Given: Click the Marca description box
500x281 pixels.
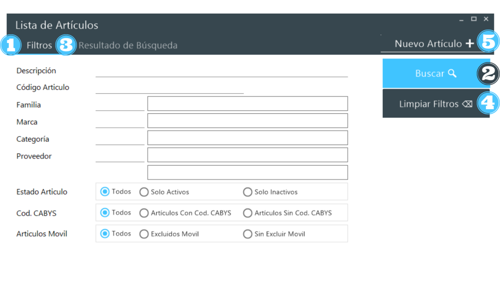Looking at the screenshot, I should [x=248, y=121].
